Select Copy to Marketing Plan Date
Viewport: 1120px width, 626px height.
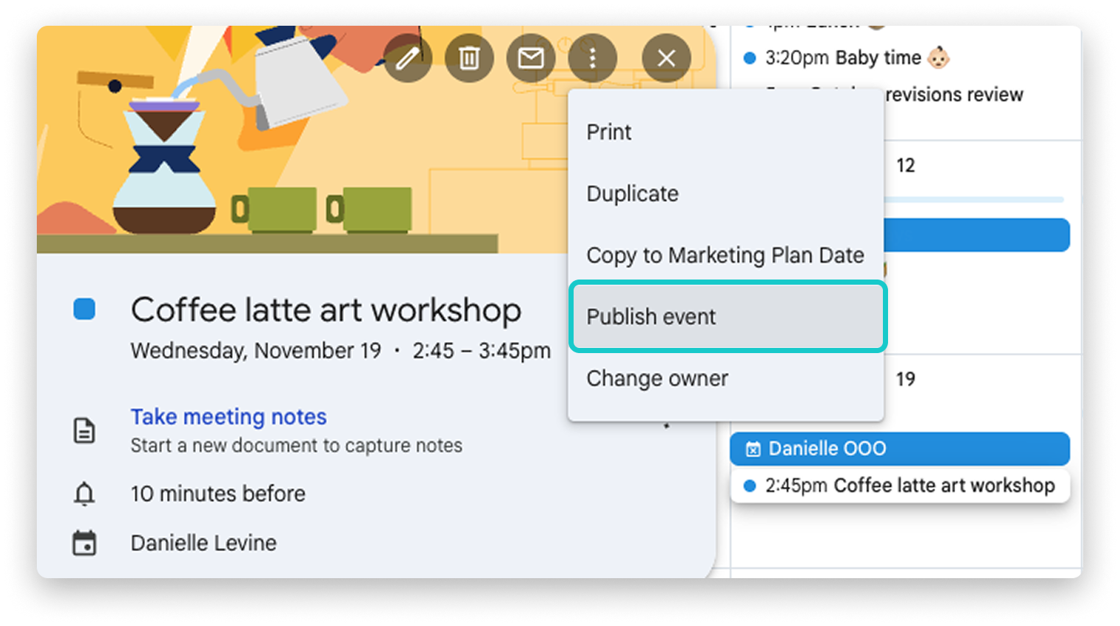tap(725, 255)
